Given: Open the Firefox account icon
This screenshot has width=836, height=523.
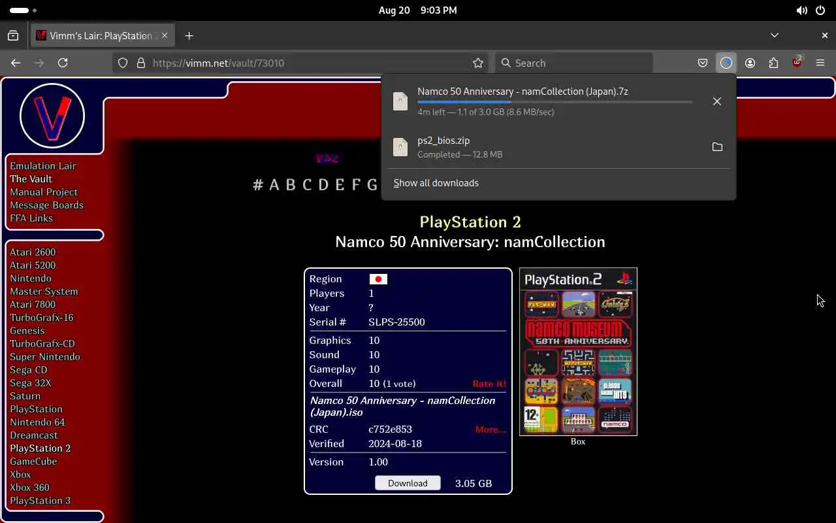Looking at the screenshot, I should pos(750,63).
